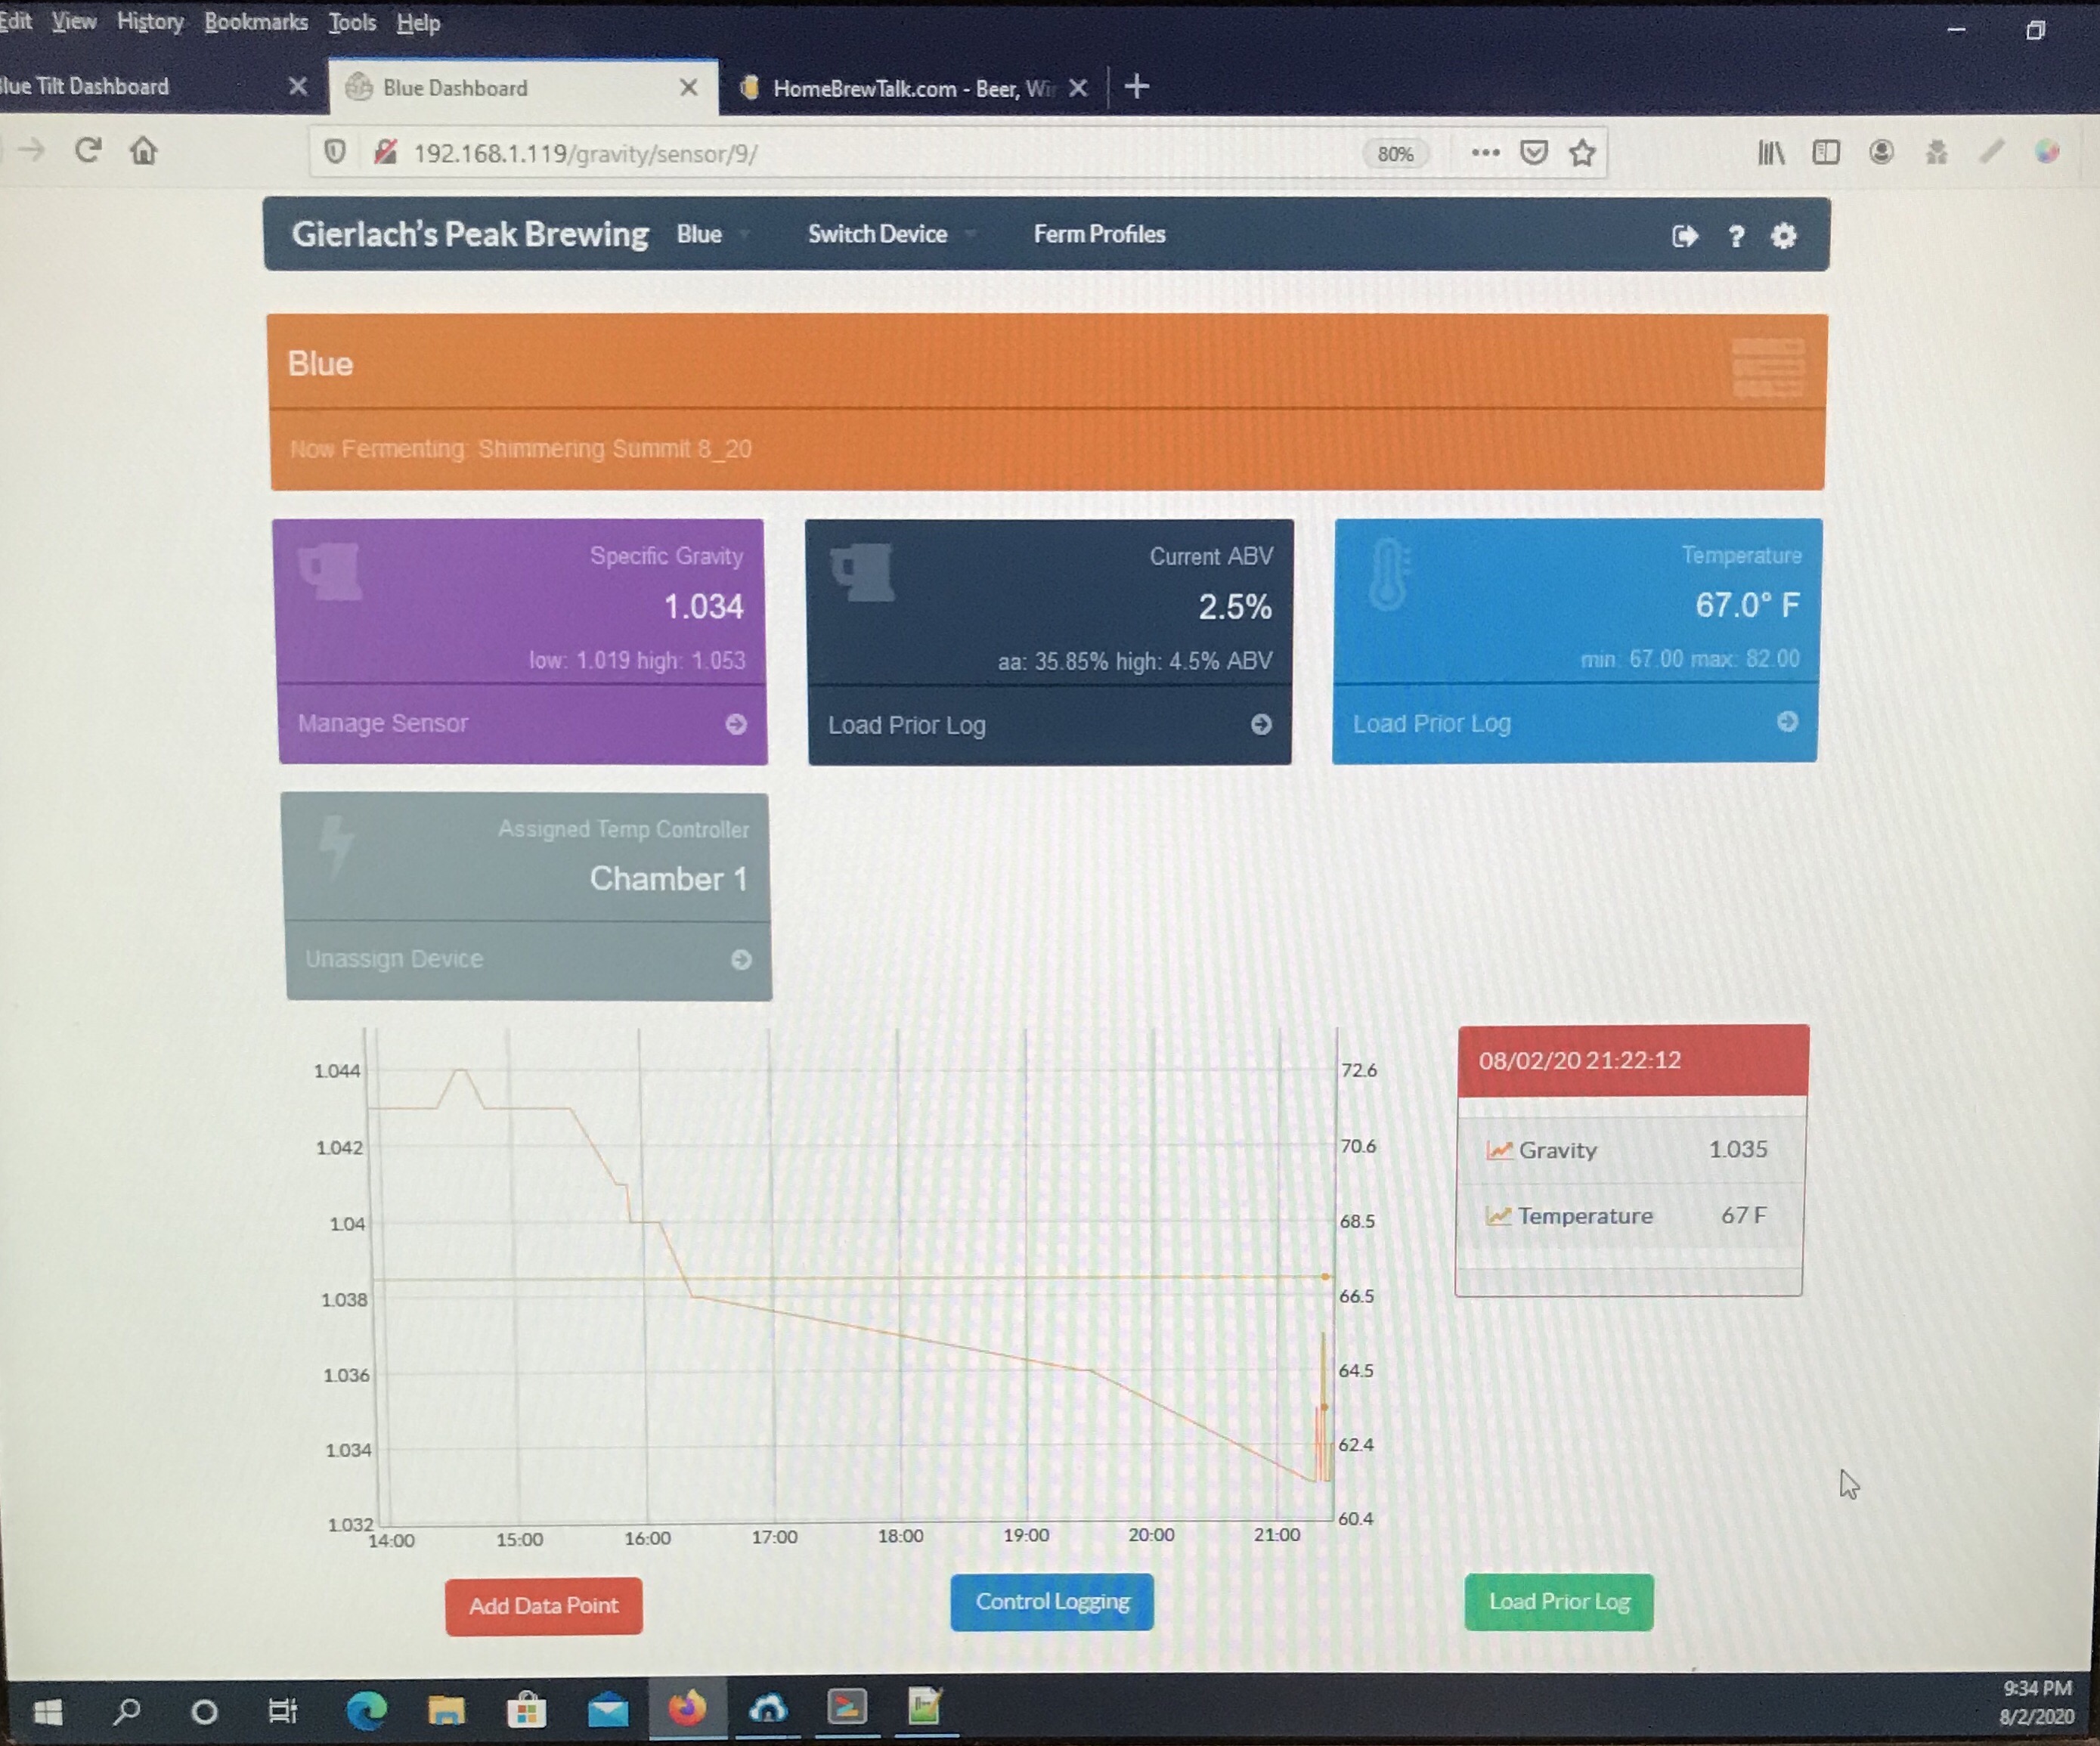
Task: Click the green Load Prior Log button
Action: [1559, 1602]
